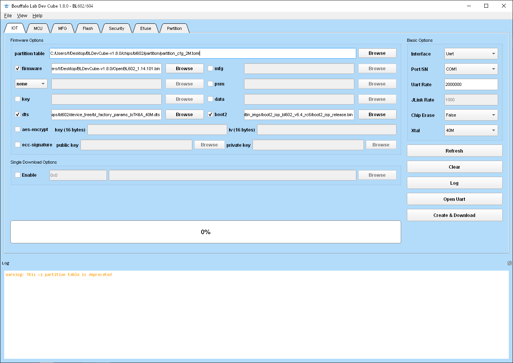Enable the key checkbox
Screen dimensions: 513x363
pos(18,99)
